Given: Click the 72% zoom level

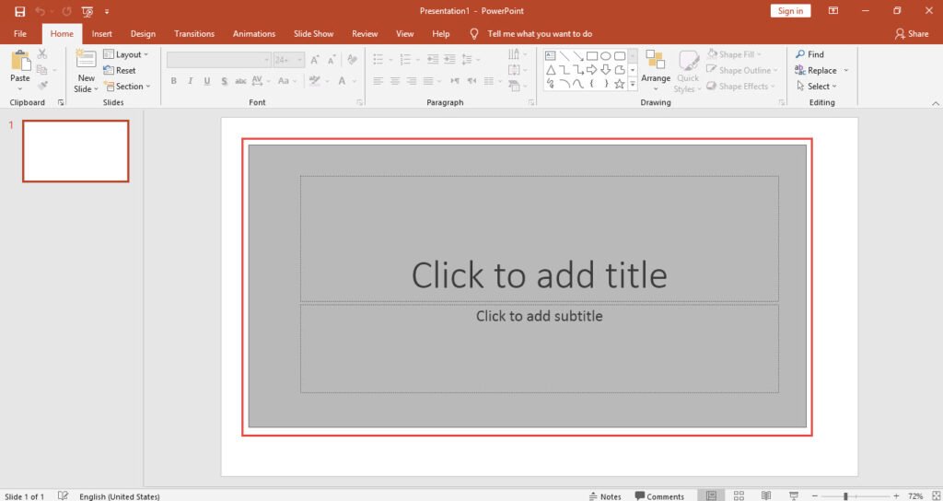Looking at the screenshot, I should pos(915,496).
